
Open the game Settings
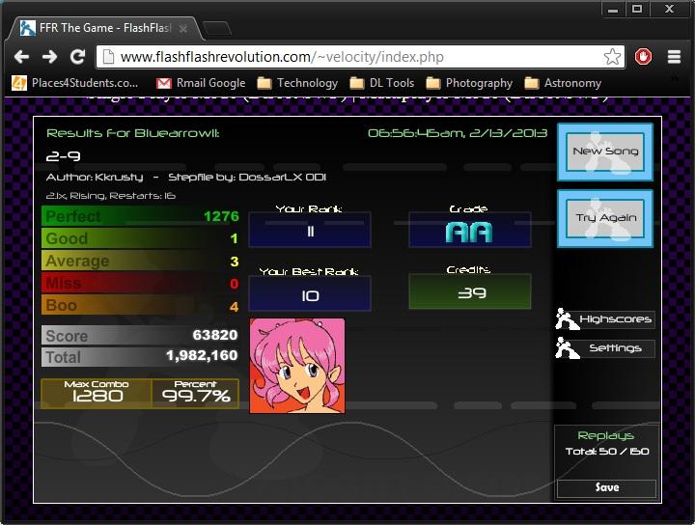(x=605, y=348)
